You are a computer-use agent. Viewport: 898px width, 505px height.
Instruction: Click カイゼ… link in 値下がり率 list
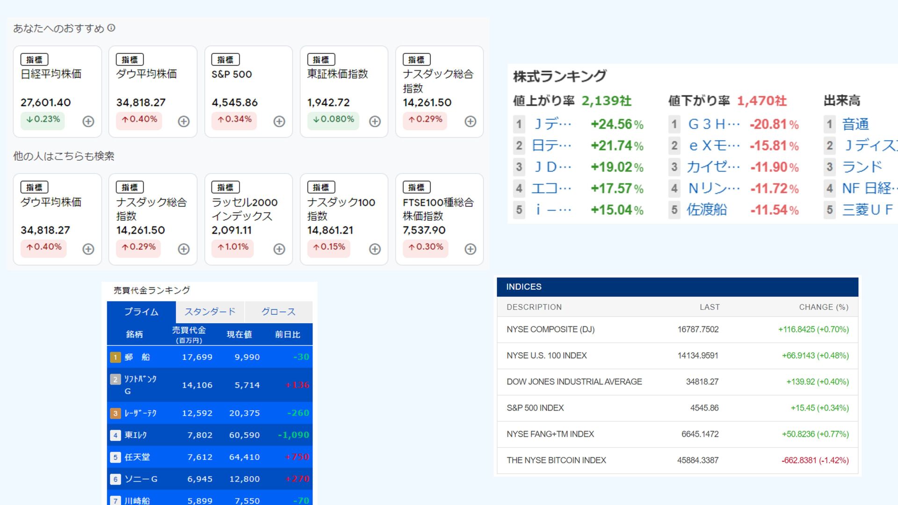coord(713,167)
